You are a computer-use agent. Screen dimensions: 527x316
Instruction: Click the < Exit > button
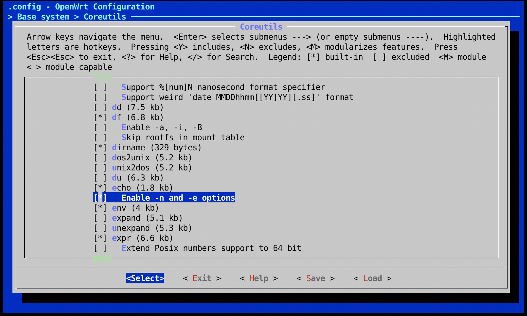(x=202, y=278)
